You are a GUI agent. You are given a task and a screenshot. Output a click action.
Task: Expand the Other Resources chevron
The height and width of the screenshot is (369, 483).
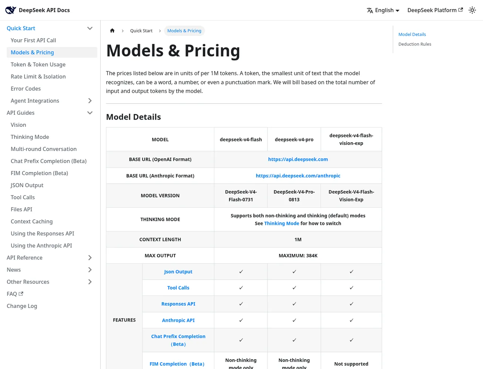pos(90,282)
